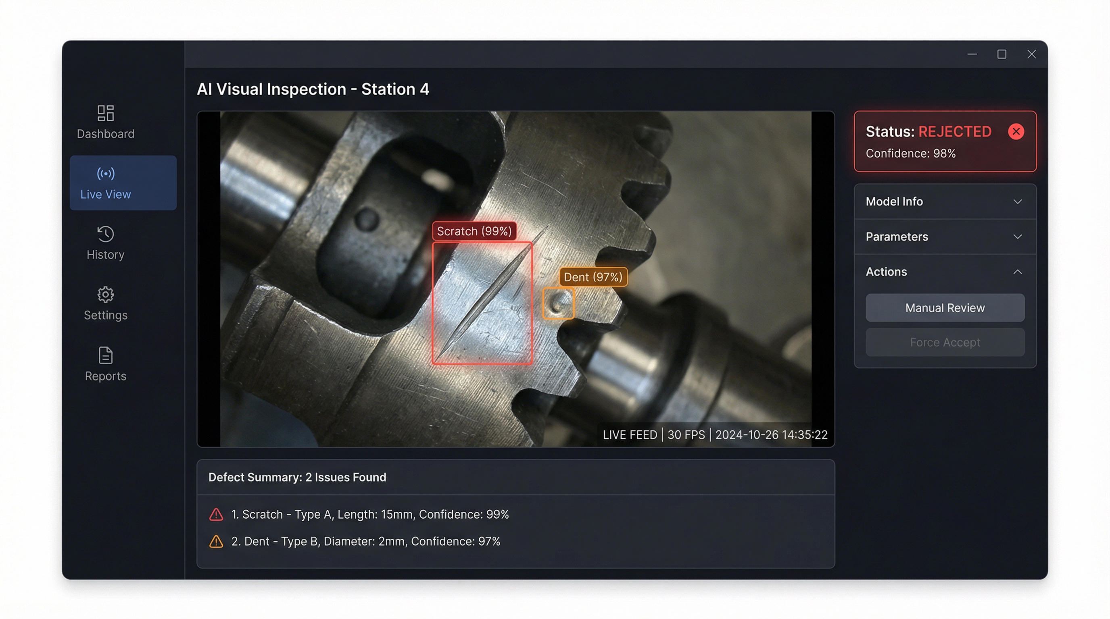Expand the Model Info section
1110x619 pixels.
(x=945, y=201)
